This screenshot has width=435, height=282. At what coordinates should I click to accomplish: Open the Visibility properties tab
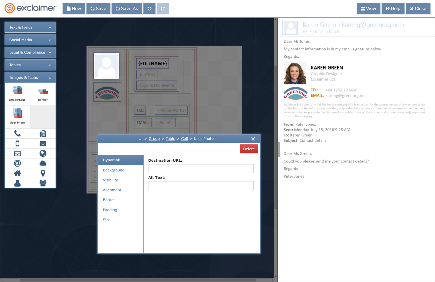[x=121, y=180]
